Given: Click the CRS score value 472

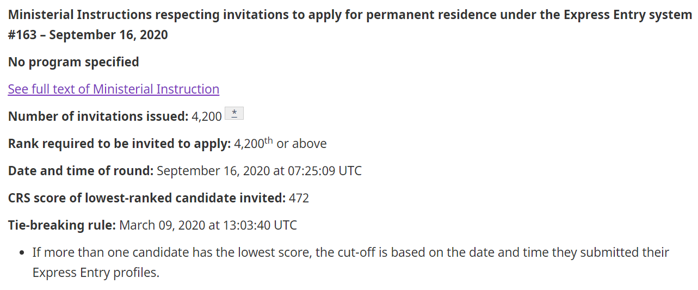Looking at the screenshot, I should tap(299, 198).
